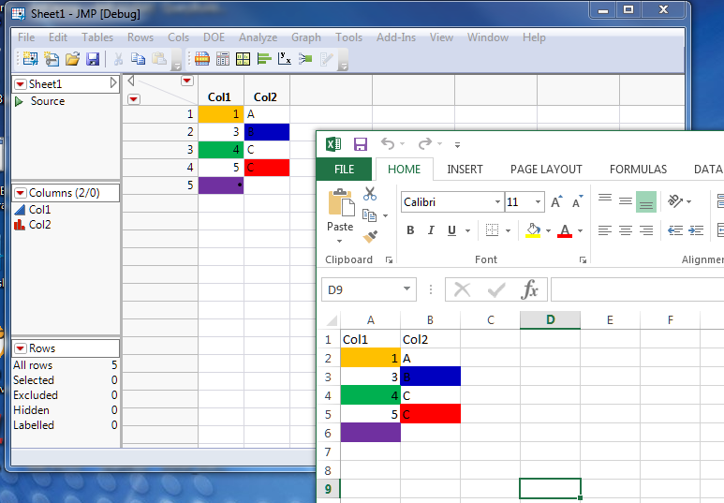Save the JMP table with floppy icon
The image size is (724, 503).
93,59
